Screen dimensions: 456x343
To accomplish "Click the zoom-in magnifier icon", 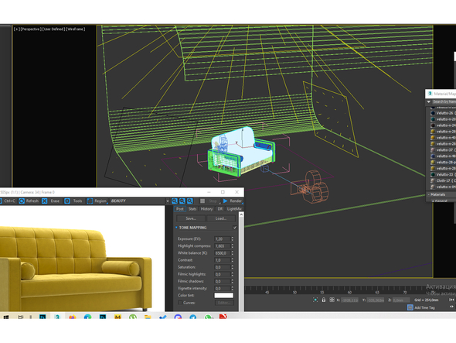I will point(175,201).
